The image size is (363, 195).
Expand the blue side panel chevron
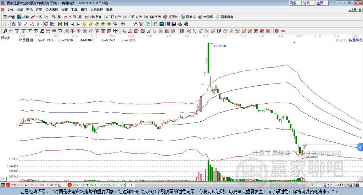click(360, 148)
